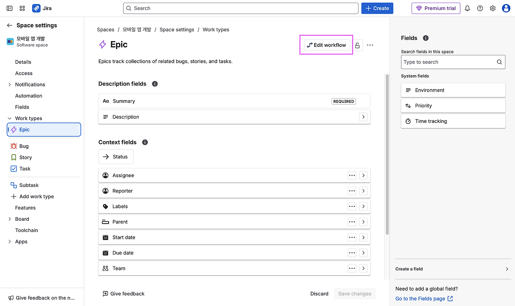Expand the Notifications section in the sidebar

[10, 84]
